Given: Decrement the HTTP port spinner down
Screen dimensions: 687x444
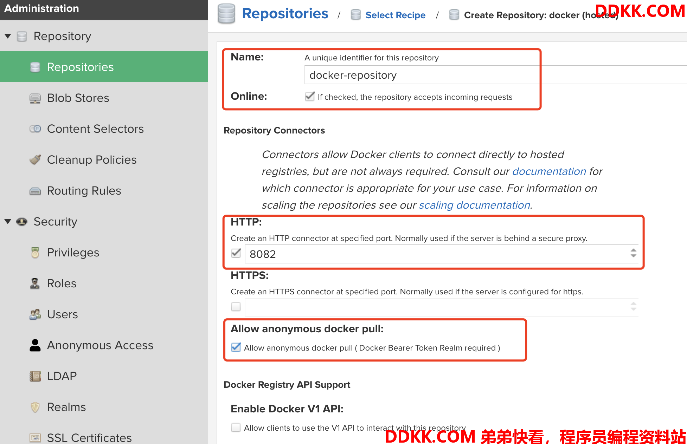Looking at the screenshot, I should click(x=634, y=256).
